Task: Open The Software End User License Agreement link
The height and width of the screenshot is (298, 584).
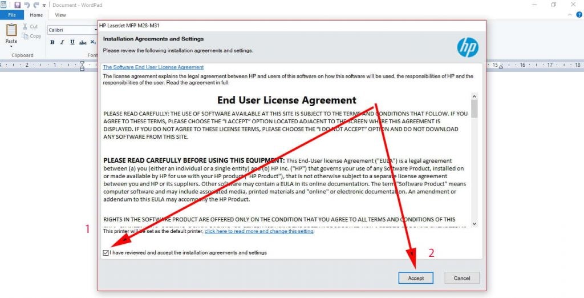Action: click(x=153, y=67)
